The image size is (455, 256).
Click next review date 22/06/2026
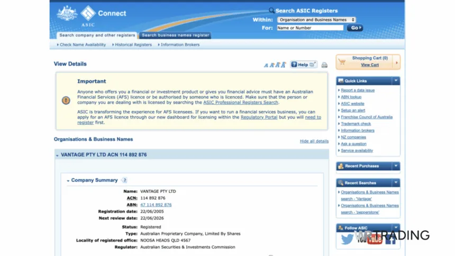[x=152, y=218]
